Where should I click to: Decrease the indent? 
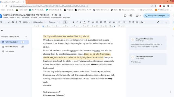(x=129, y=22)
